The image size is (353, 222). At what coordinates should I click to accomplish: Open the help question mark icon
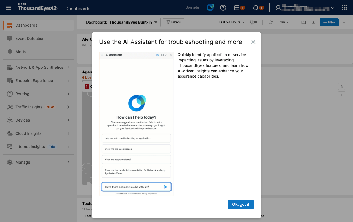[x=223, y=8]
